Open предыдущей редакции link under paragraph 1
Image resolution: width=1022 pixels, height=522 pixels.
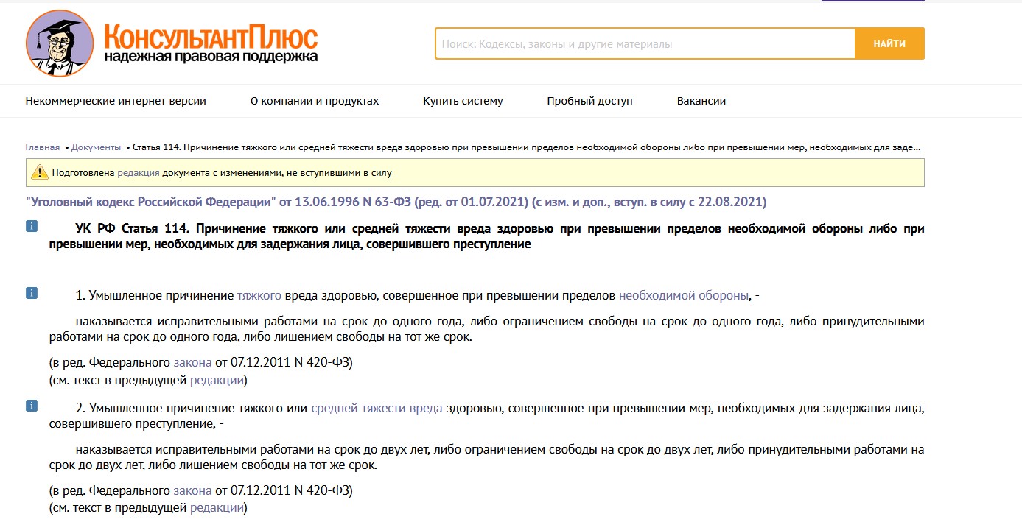coord(217,381)
